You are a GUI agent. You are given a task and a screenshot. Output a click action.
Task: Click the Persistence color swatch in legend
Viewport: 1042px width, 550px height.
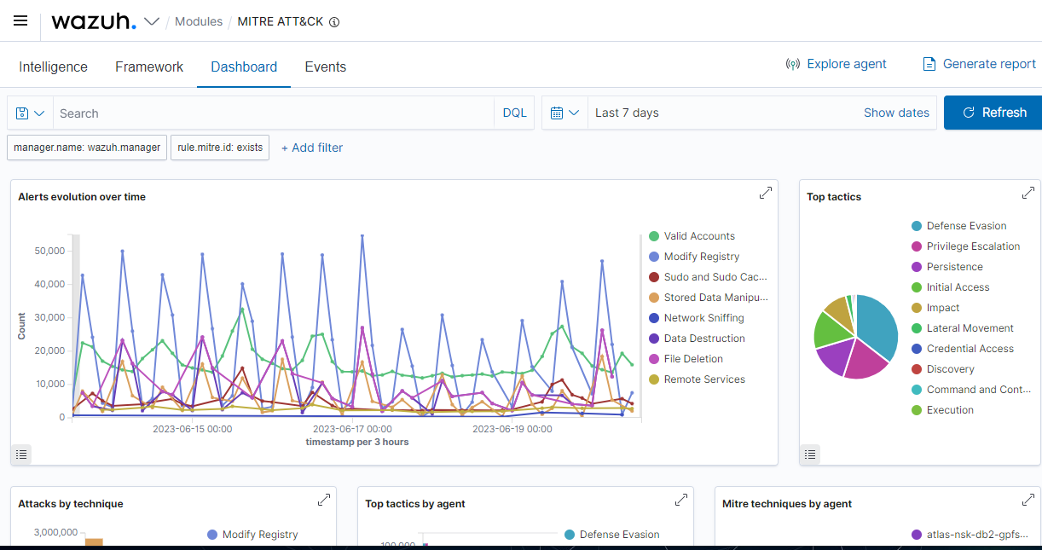[x=917, y=267]
